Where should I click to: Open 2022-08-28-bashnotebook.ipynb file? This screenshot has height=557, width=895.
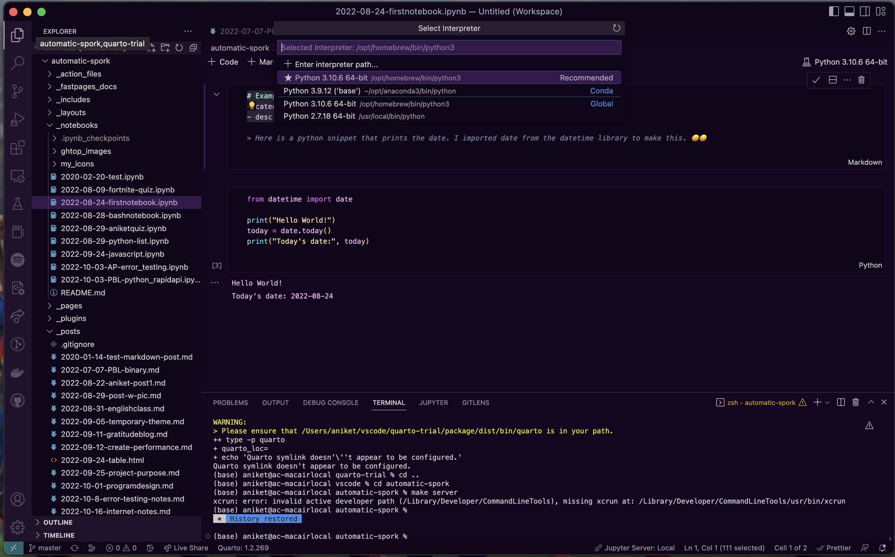coord(120,216)
